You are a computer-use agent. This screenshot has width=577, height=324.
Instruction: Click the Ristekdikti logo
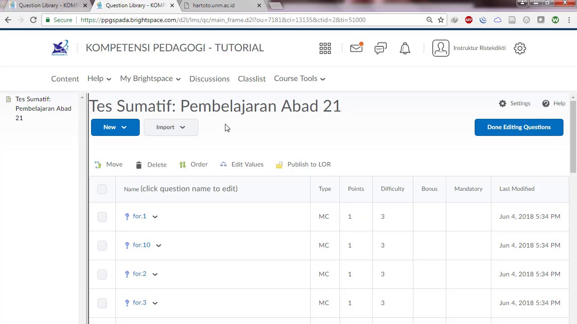click(x=60, y=48)
